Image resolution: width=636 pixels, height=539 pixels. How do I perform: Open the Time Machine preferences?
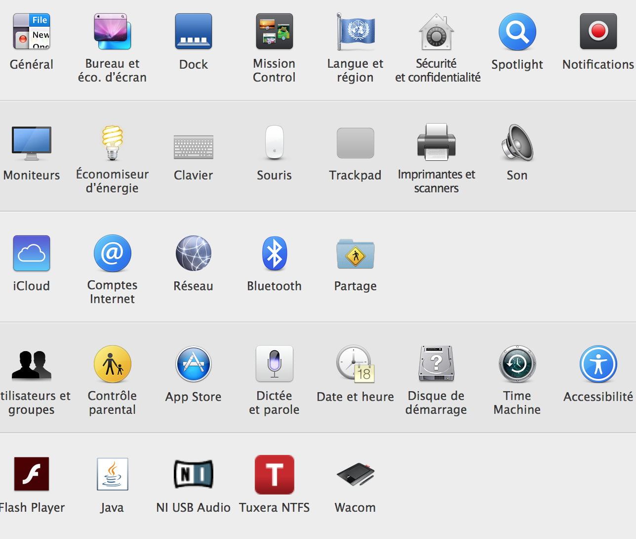517,364
